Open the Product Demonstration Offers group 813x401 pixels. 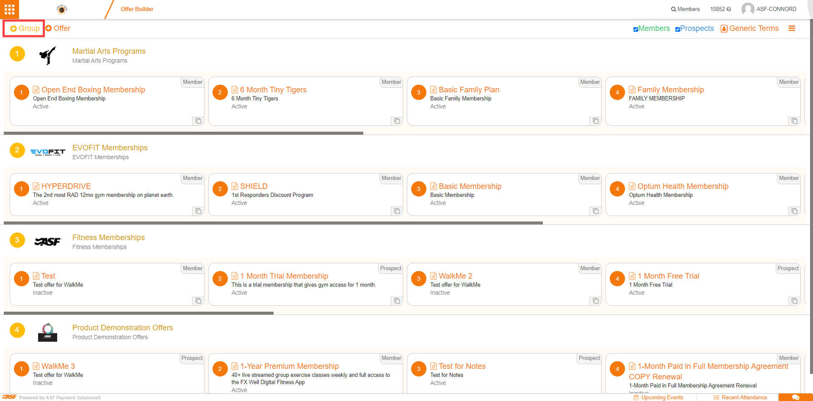[x=122, y=328]
